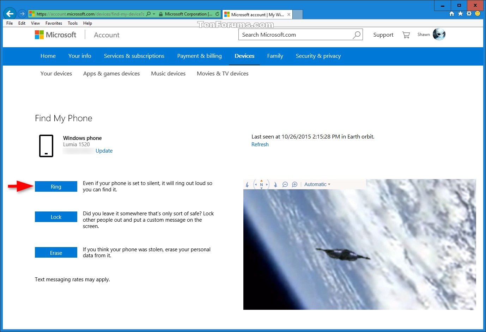Go back with the browser Back arrow
Viewport: 486px width, 332px height.
10,14
